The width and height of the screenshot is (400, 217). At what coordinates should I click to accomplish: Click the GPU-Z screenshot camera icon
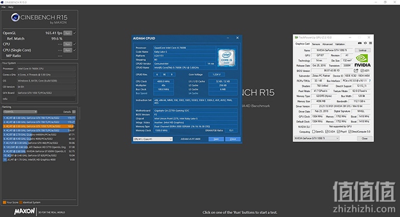point(360,43)
